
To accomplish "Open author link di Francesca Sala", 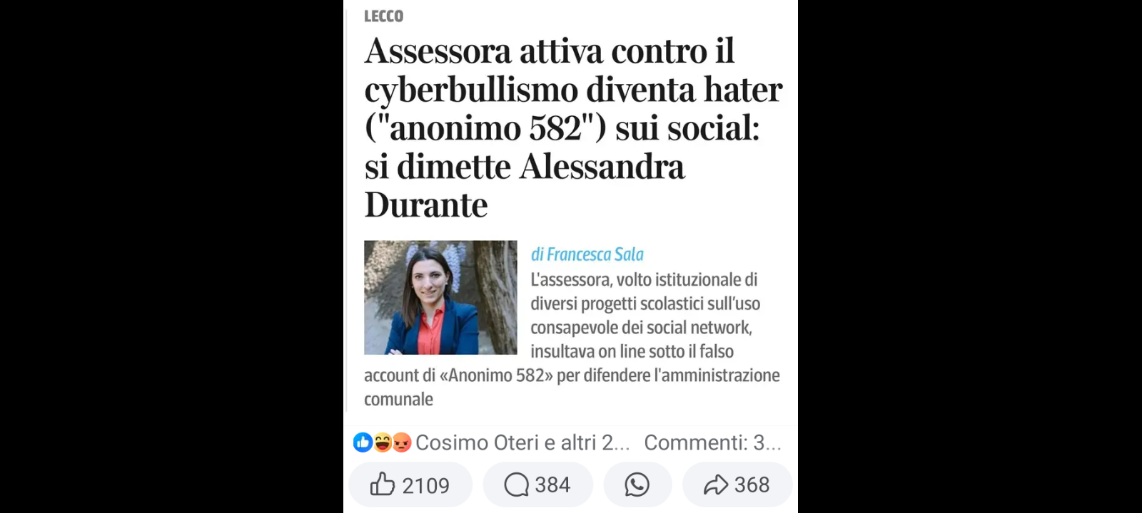I will pyautogui.click(x=587, y=254).
